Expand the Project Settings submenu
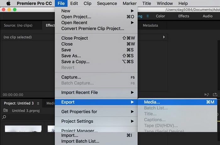Viewport: 220px width, 145px height. click(96, 121)
